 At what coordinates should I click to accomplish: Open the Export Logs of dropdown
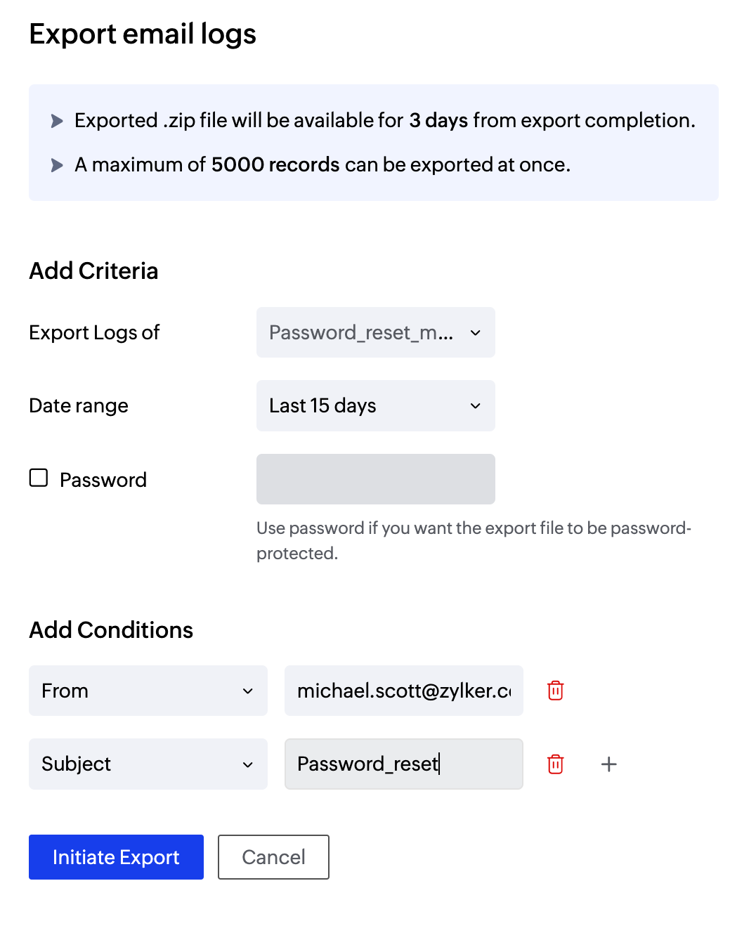[375, 332]
